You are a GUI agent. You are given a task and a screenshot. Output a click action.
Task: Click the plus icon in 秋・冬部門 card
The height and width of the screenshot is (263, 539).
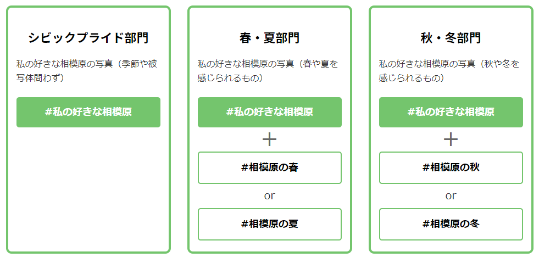[451, 139]
